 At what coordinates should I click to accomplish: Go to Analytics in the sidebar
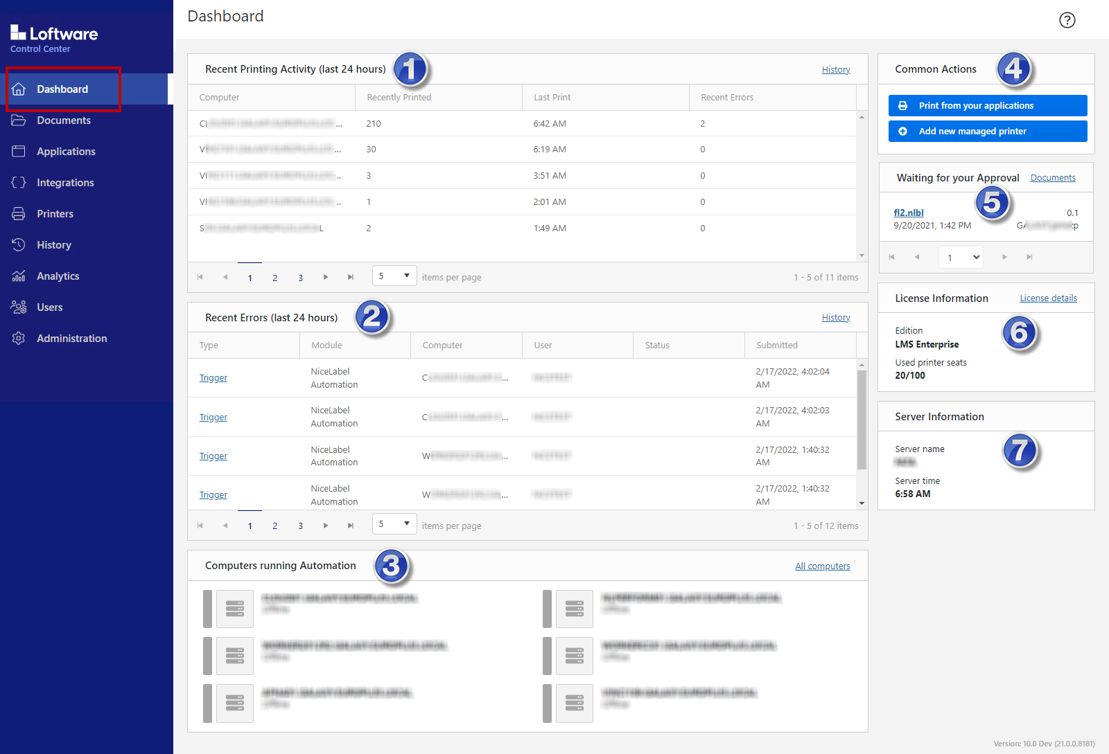tap(58, 276)
